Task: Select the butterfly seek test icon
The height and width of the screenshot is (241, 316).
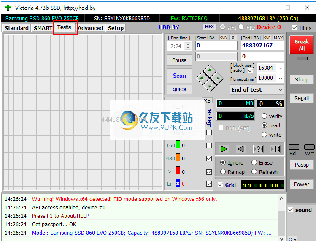Action: pyautogui.click(x=275, y=149)
